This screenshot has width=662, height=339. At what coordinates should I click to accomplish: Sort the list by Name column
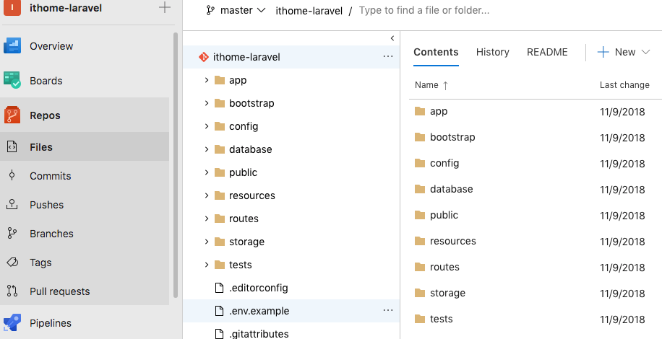(x=427, y=85)
